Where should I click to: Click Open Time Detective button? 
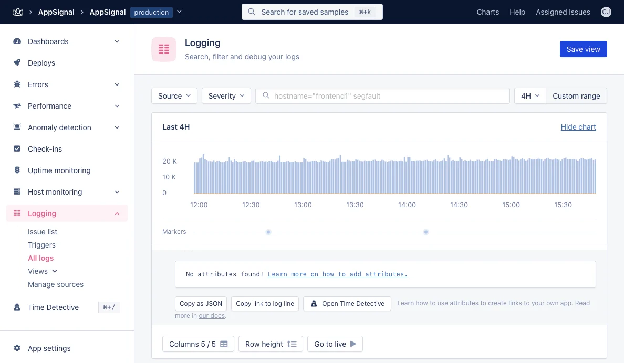(x=347, y=303)
